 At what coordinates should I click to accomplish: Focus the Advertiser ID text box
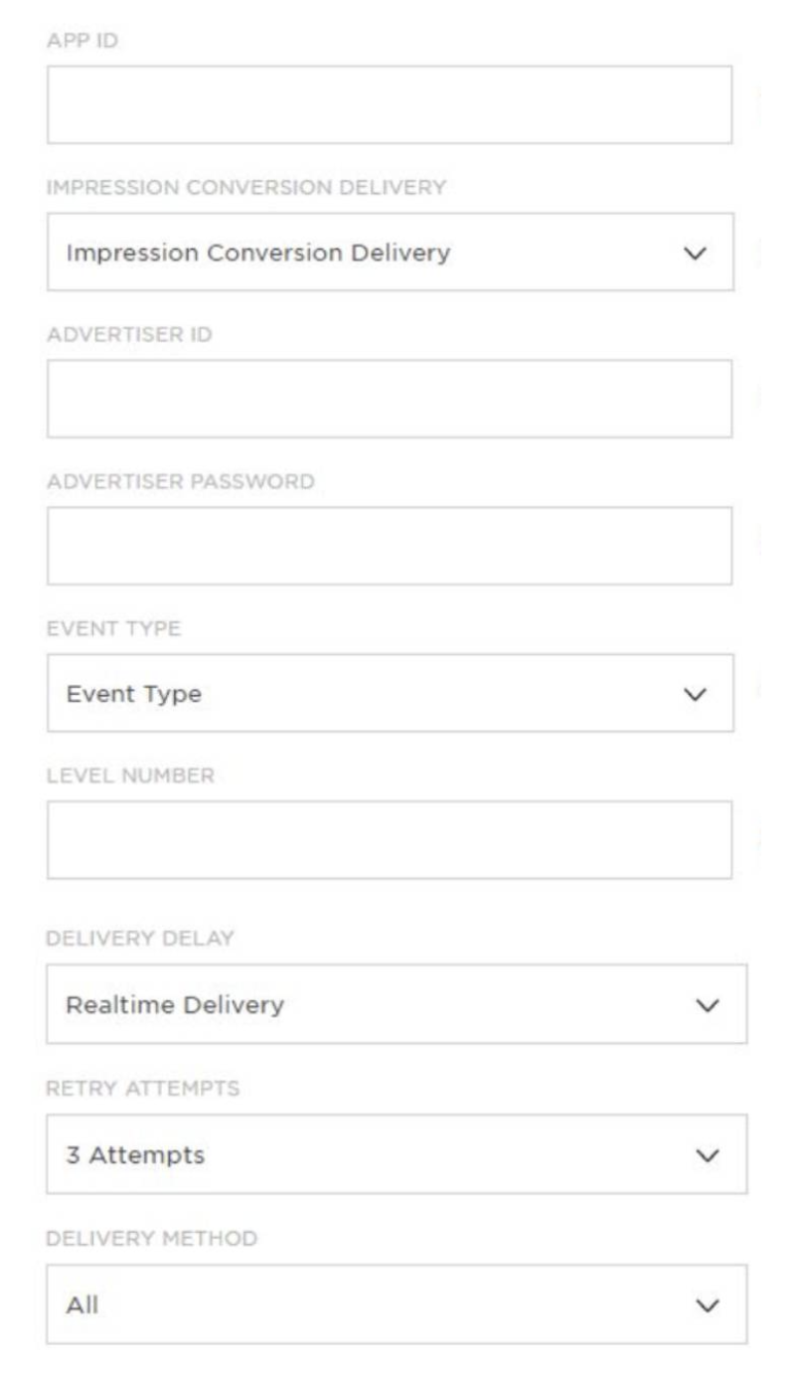(x=390, y=399)
